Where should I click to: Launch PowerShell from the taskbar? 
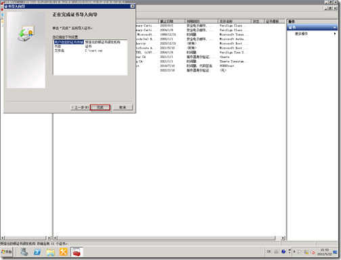tap(37, 252)
